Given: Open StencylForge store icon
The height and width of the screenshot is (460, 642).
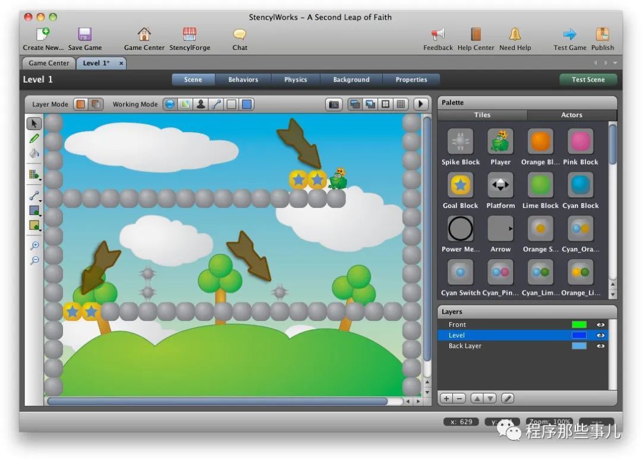Looking at the screenshot, I should (x=190, y=34).
